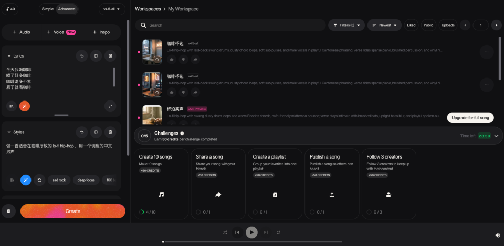Open the Publish a song challenge

click(x=332, y=184)
